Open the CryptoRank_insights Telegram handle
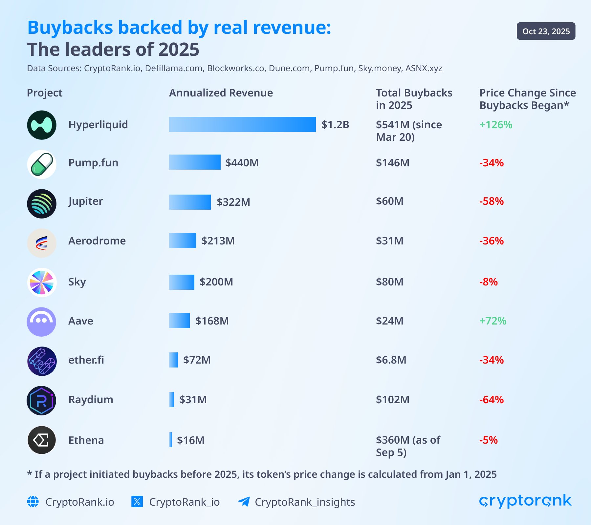Screen dimensions: 591x525 coord(305,502)
